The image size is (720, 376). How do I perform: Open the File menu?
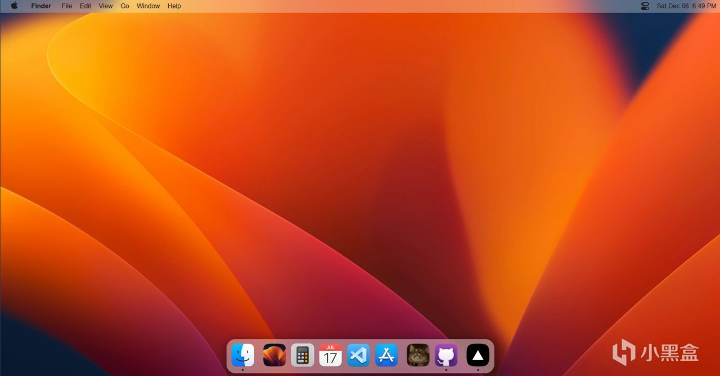pyautogui.click(x=67, y=6)
